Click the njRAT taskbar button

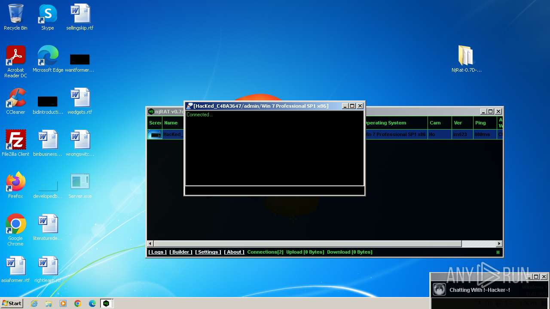pyautogui.click(x=106, y=303)
